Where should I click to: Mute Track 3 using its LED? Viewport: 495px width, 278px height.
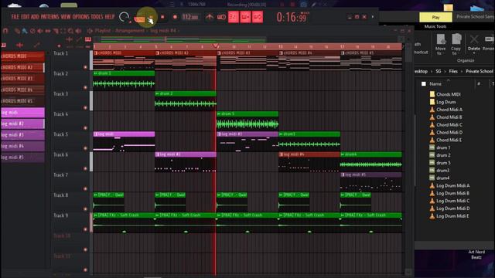tap(85, 108)
